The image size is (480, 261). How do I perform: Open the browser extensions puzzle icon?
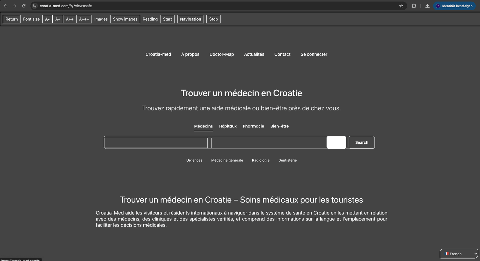pos(414,6)
